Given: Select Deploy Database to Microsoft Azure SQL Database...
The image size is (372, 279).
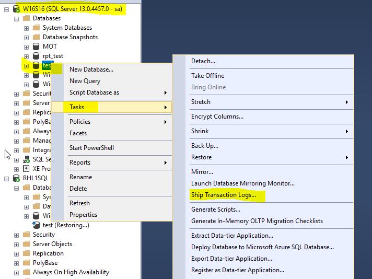Looking at the screenshot, I should click(x=263, y=247).
